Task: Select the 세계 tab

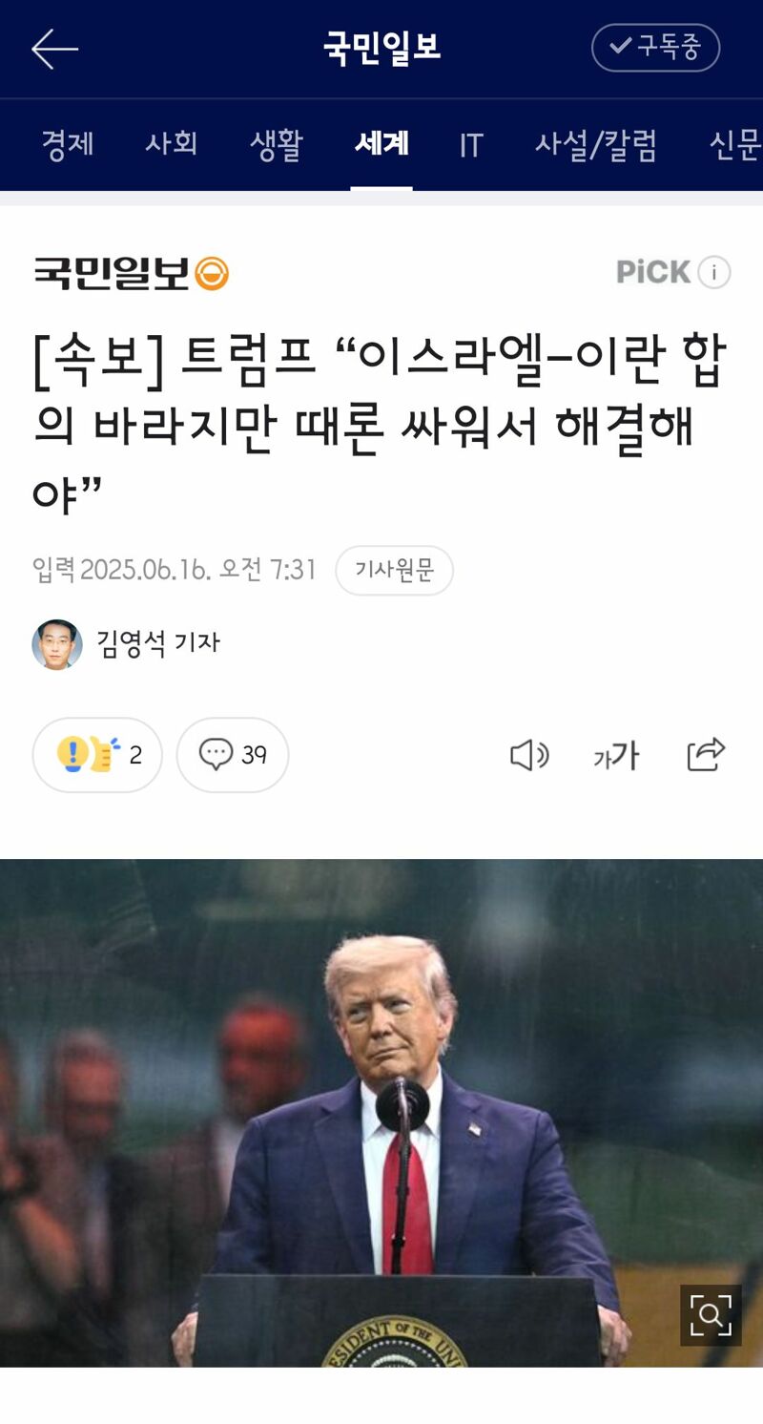Action: [x=381, y=145]
